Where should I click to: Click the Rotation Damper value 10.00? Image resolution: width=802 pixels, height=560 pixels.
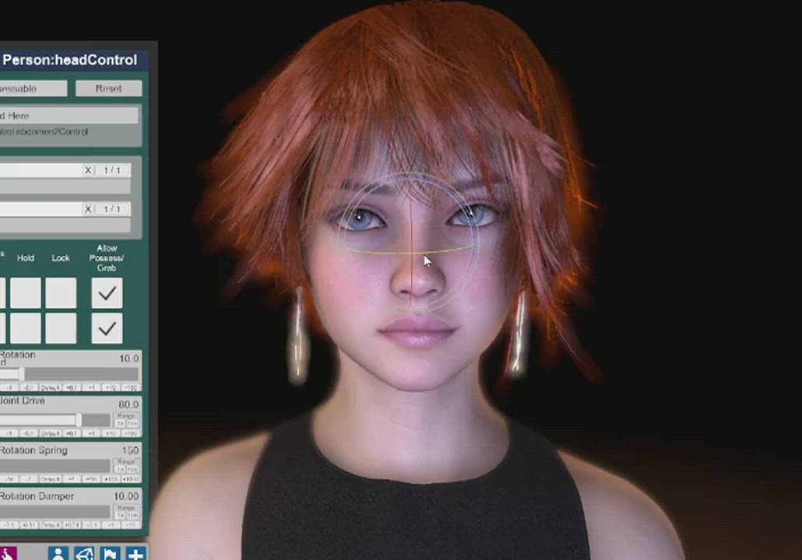(126, 496)
